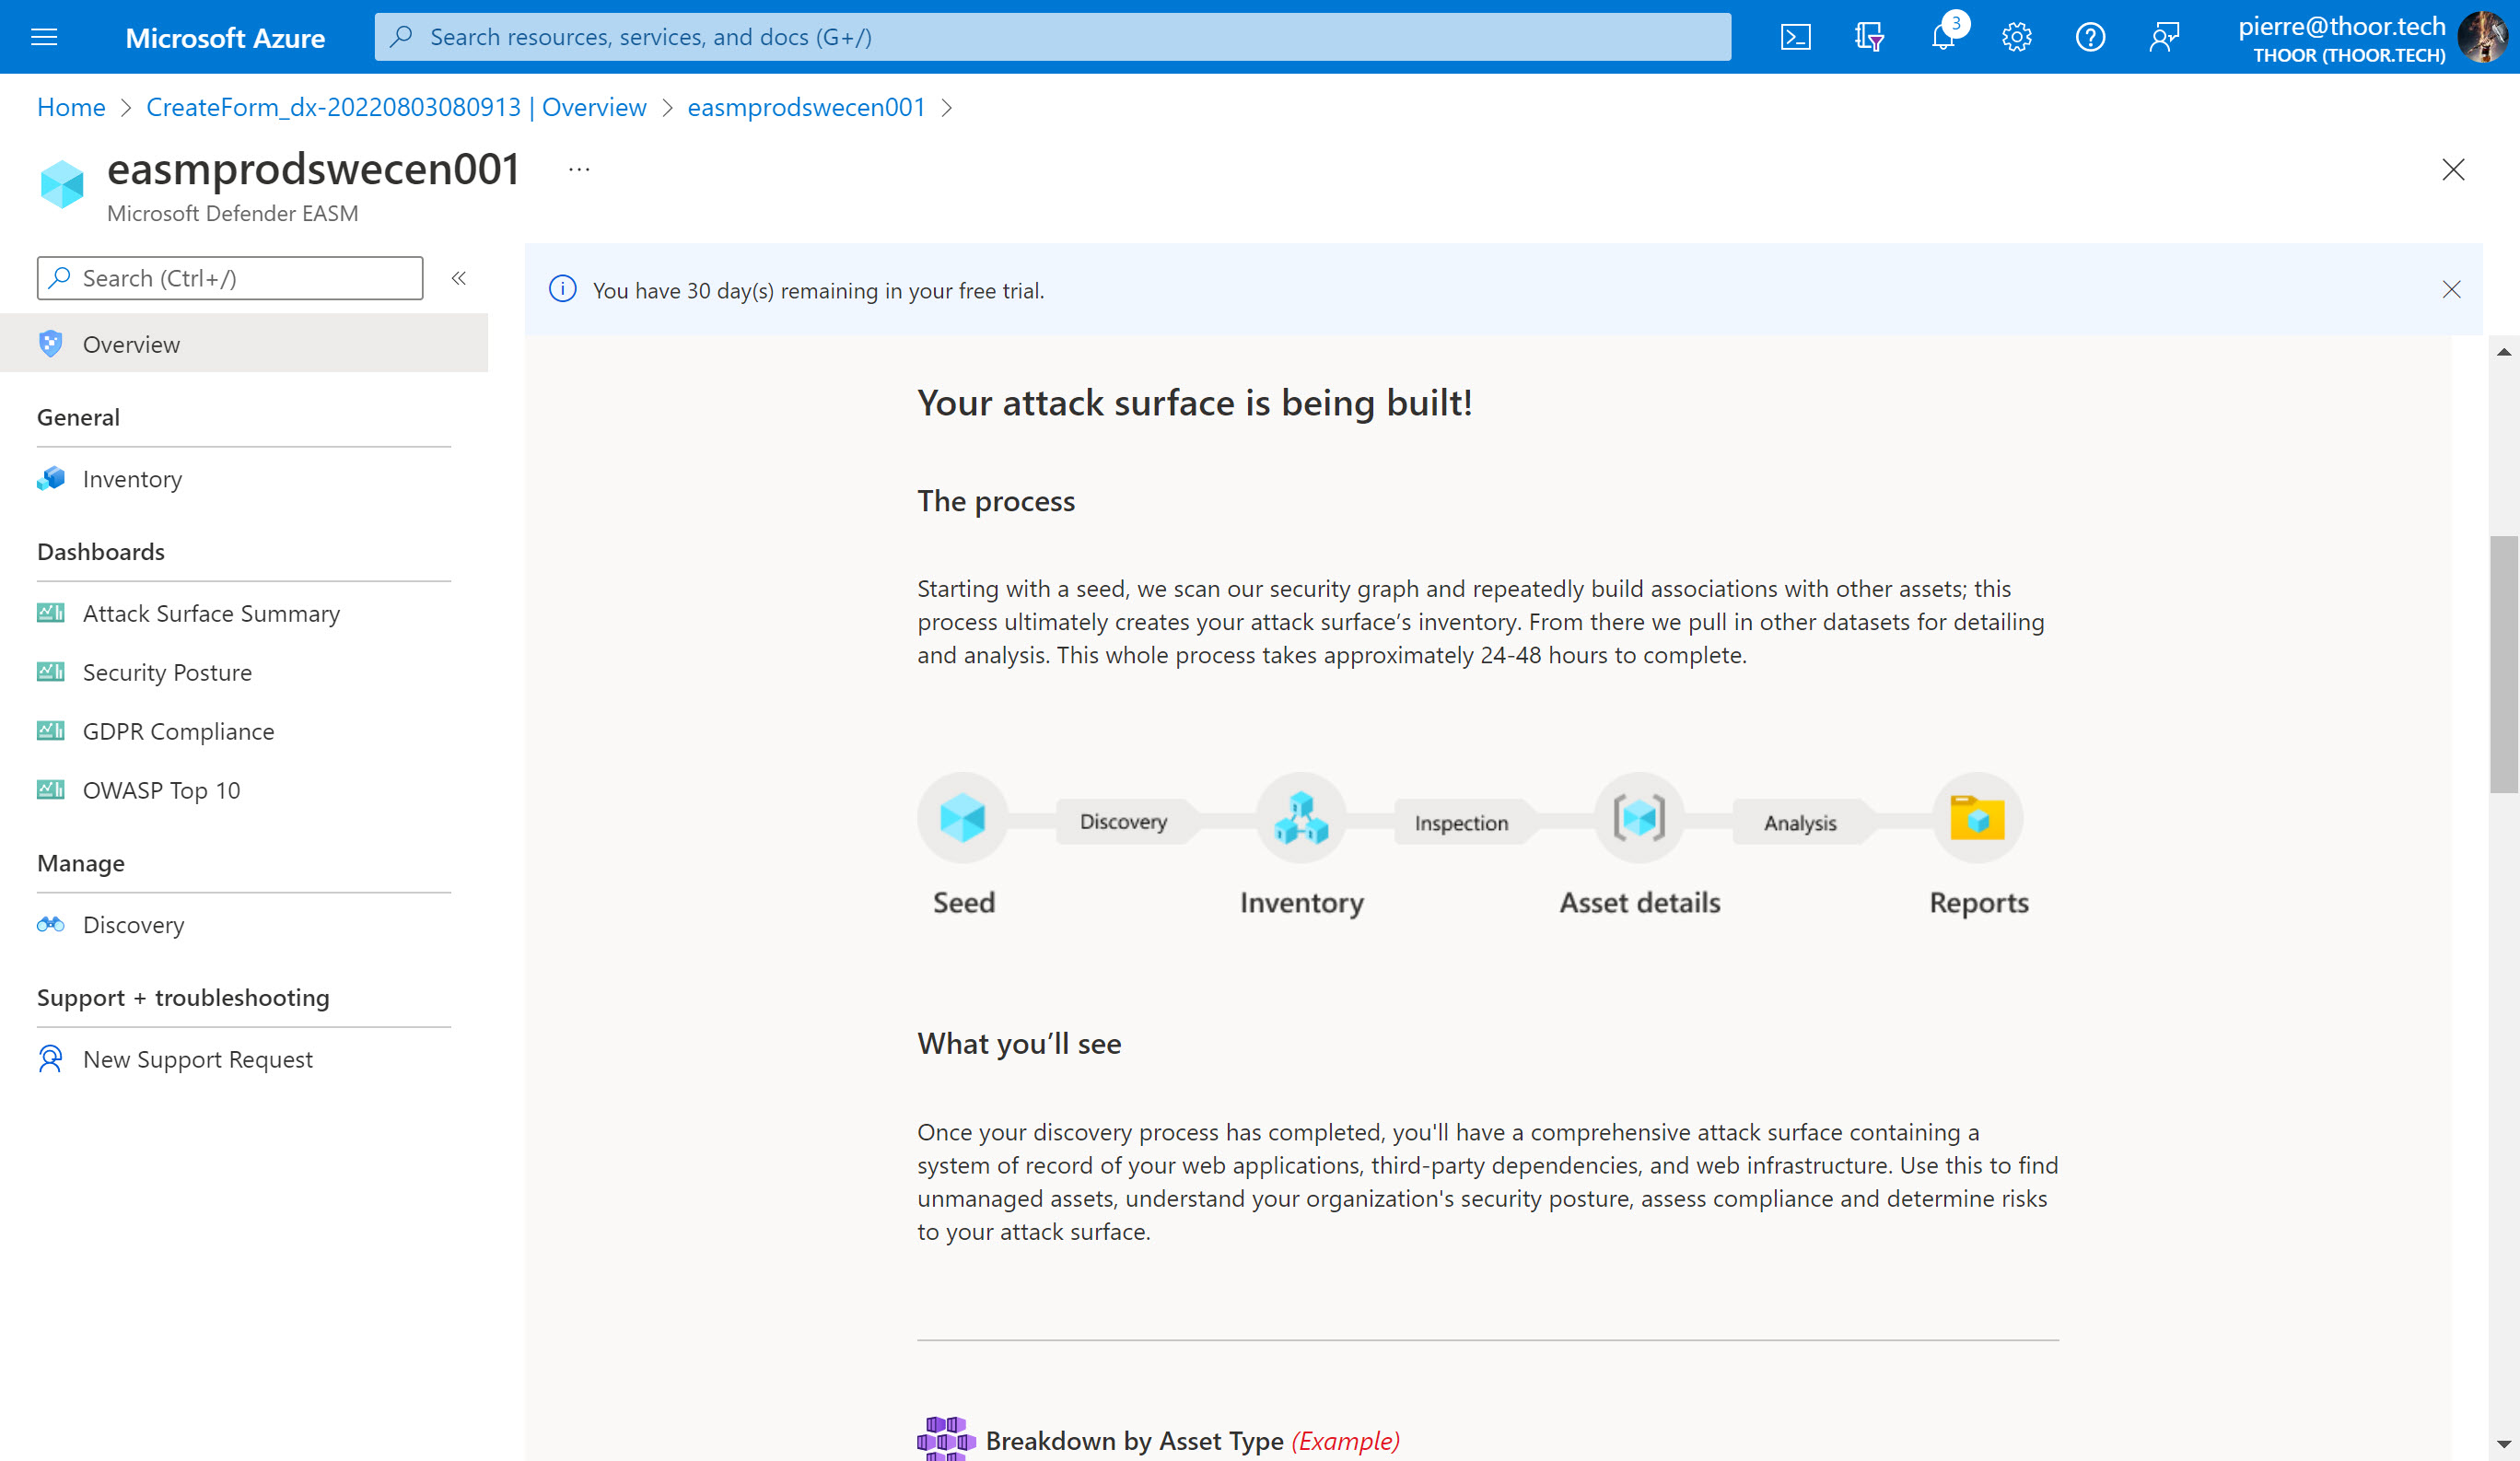
Task: Click the Defender EASM resource cube icon
Action: (62, 184)
